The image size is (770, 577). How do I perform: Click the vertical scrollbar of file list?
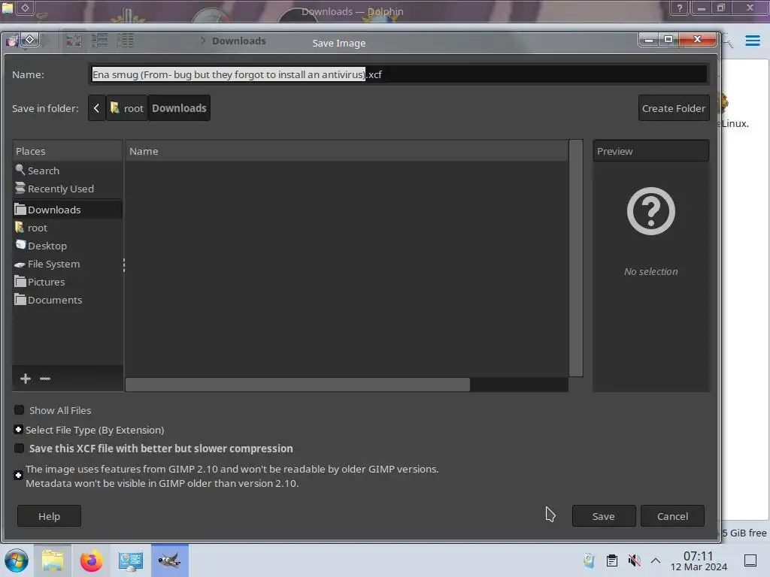click(576, 258)
